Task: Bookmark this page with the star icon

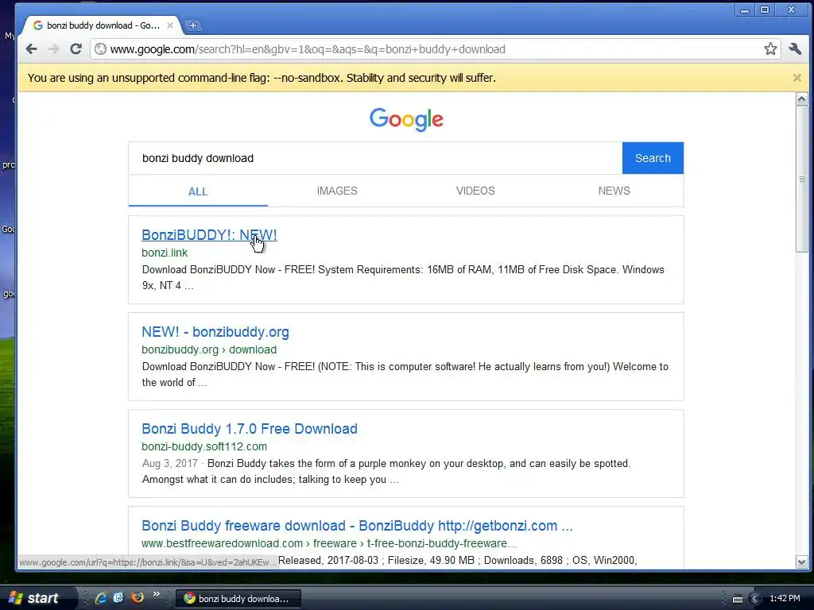Action: pyautogui.click(x=770, y=49)
